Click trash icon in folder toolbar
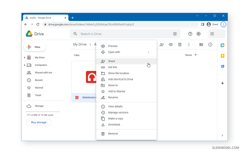Viewport: 249px width, 154px height. click(x=180, y=45)
